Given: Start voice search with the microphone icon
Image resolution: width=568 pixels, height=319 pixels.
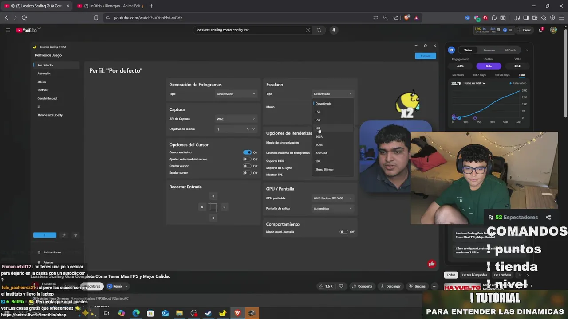Looking at the screenshot, I should click(x=334, y=30).
